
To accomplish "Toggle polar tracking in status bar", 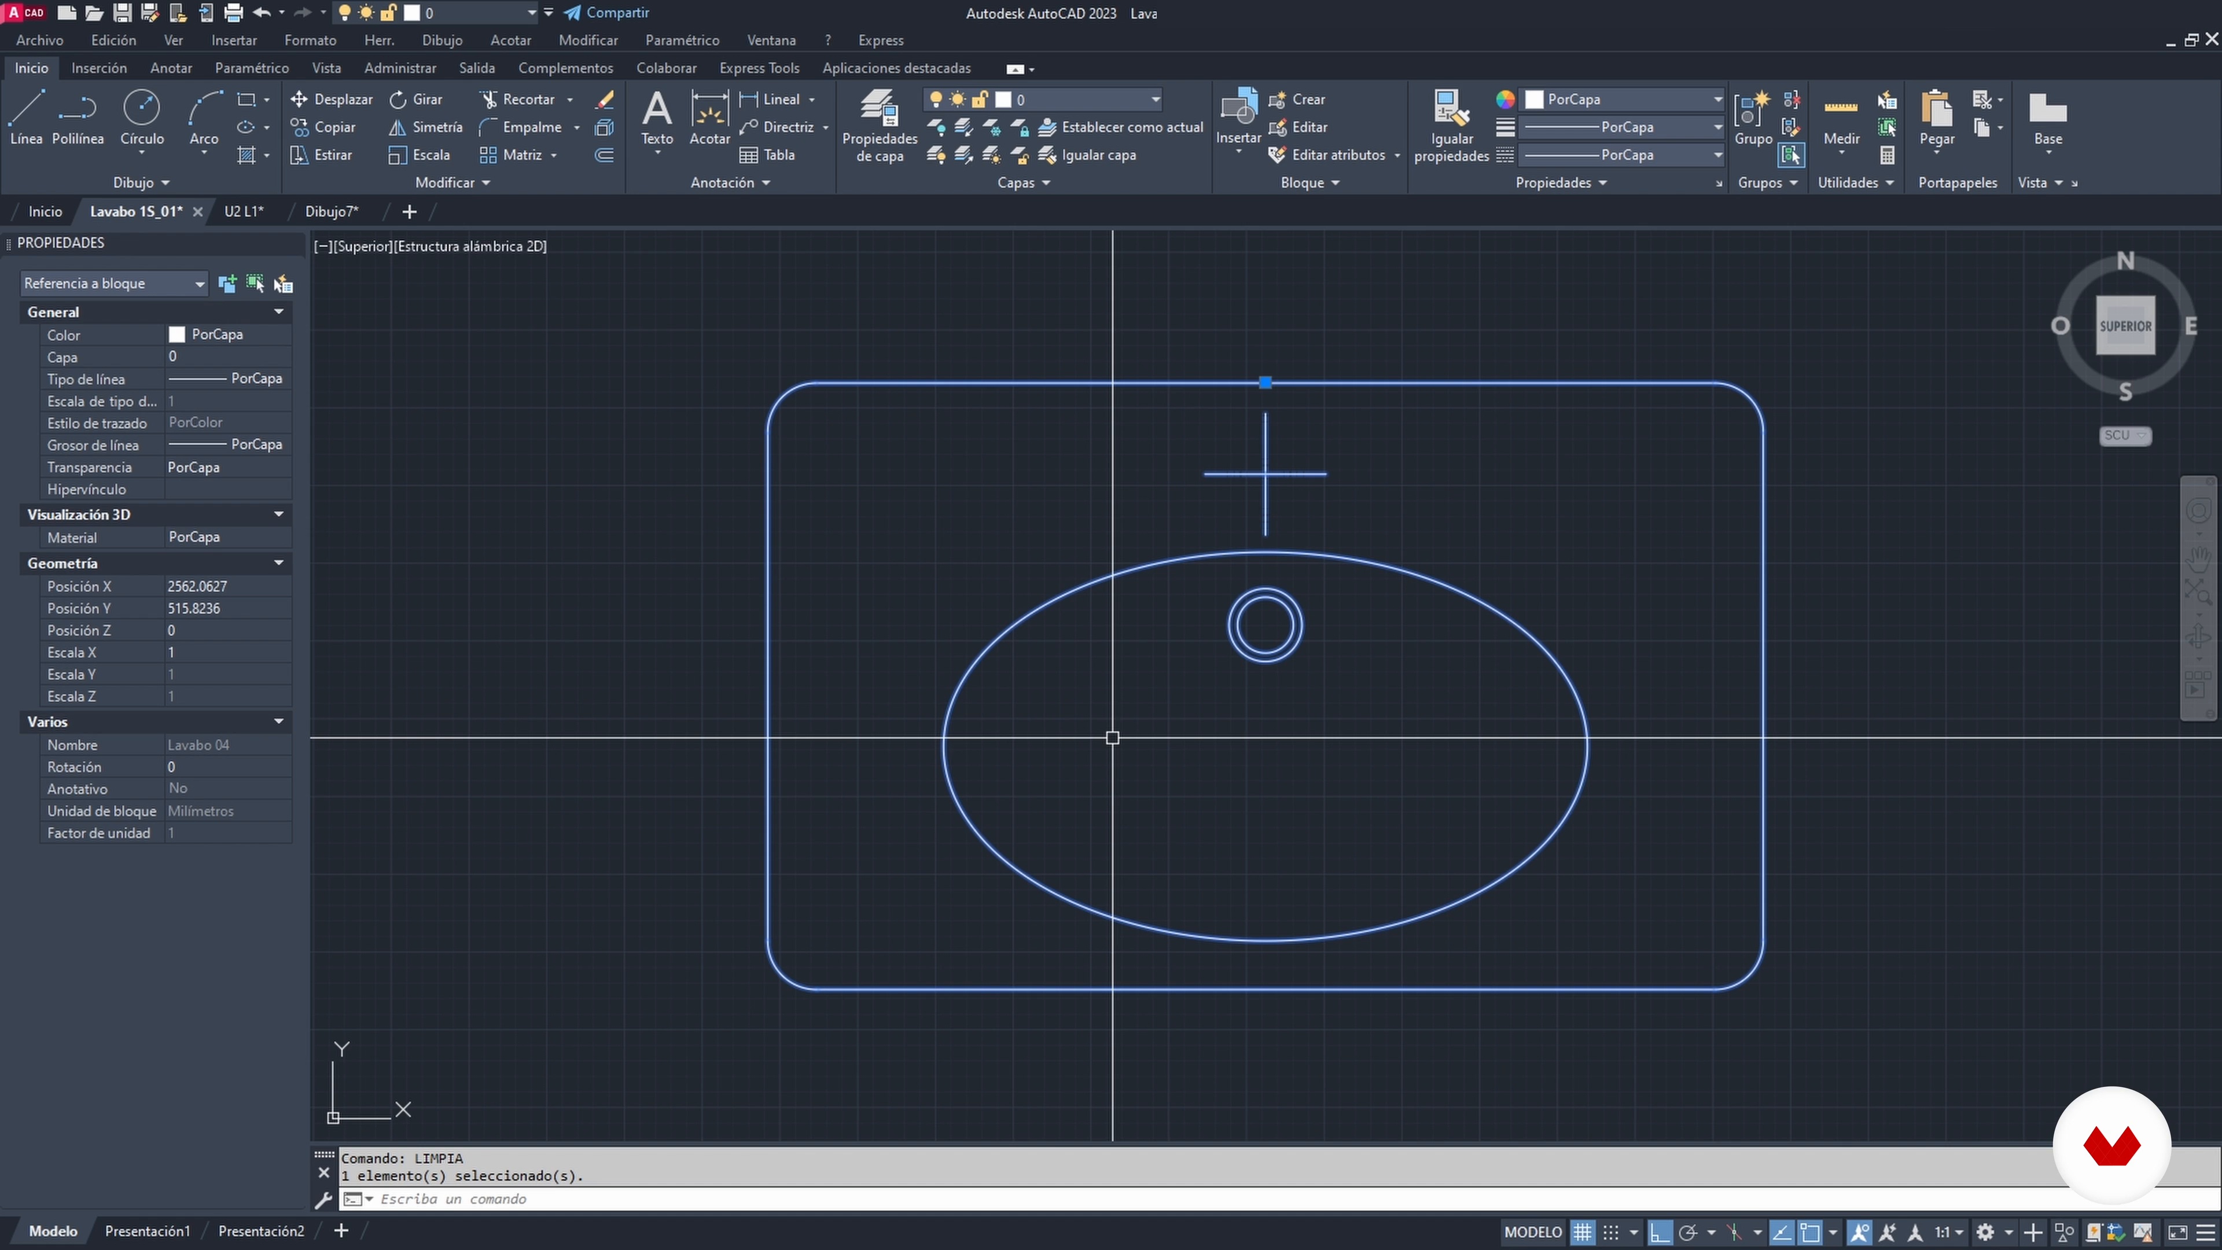I will (x=1688, y=1232).
